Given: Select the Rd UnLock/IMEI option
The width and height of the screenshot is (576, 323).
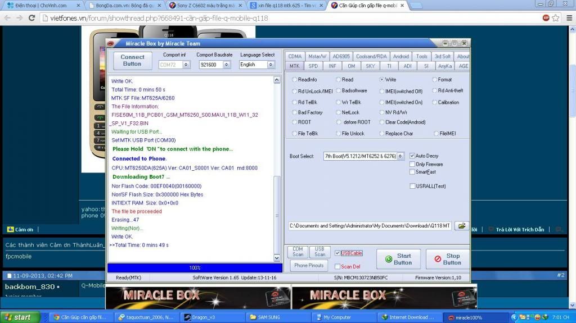Looking at the screenshot, I should pyautogui.click(x=294, y=91).
